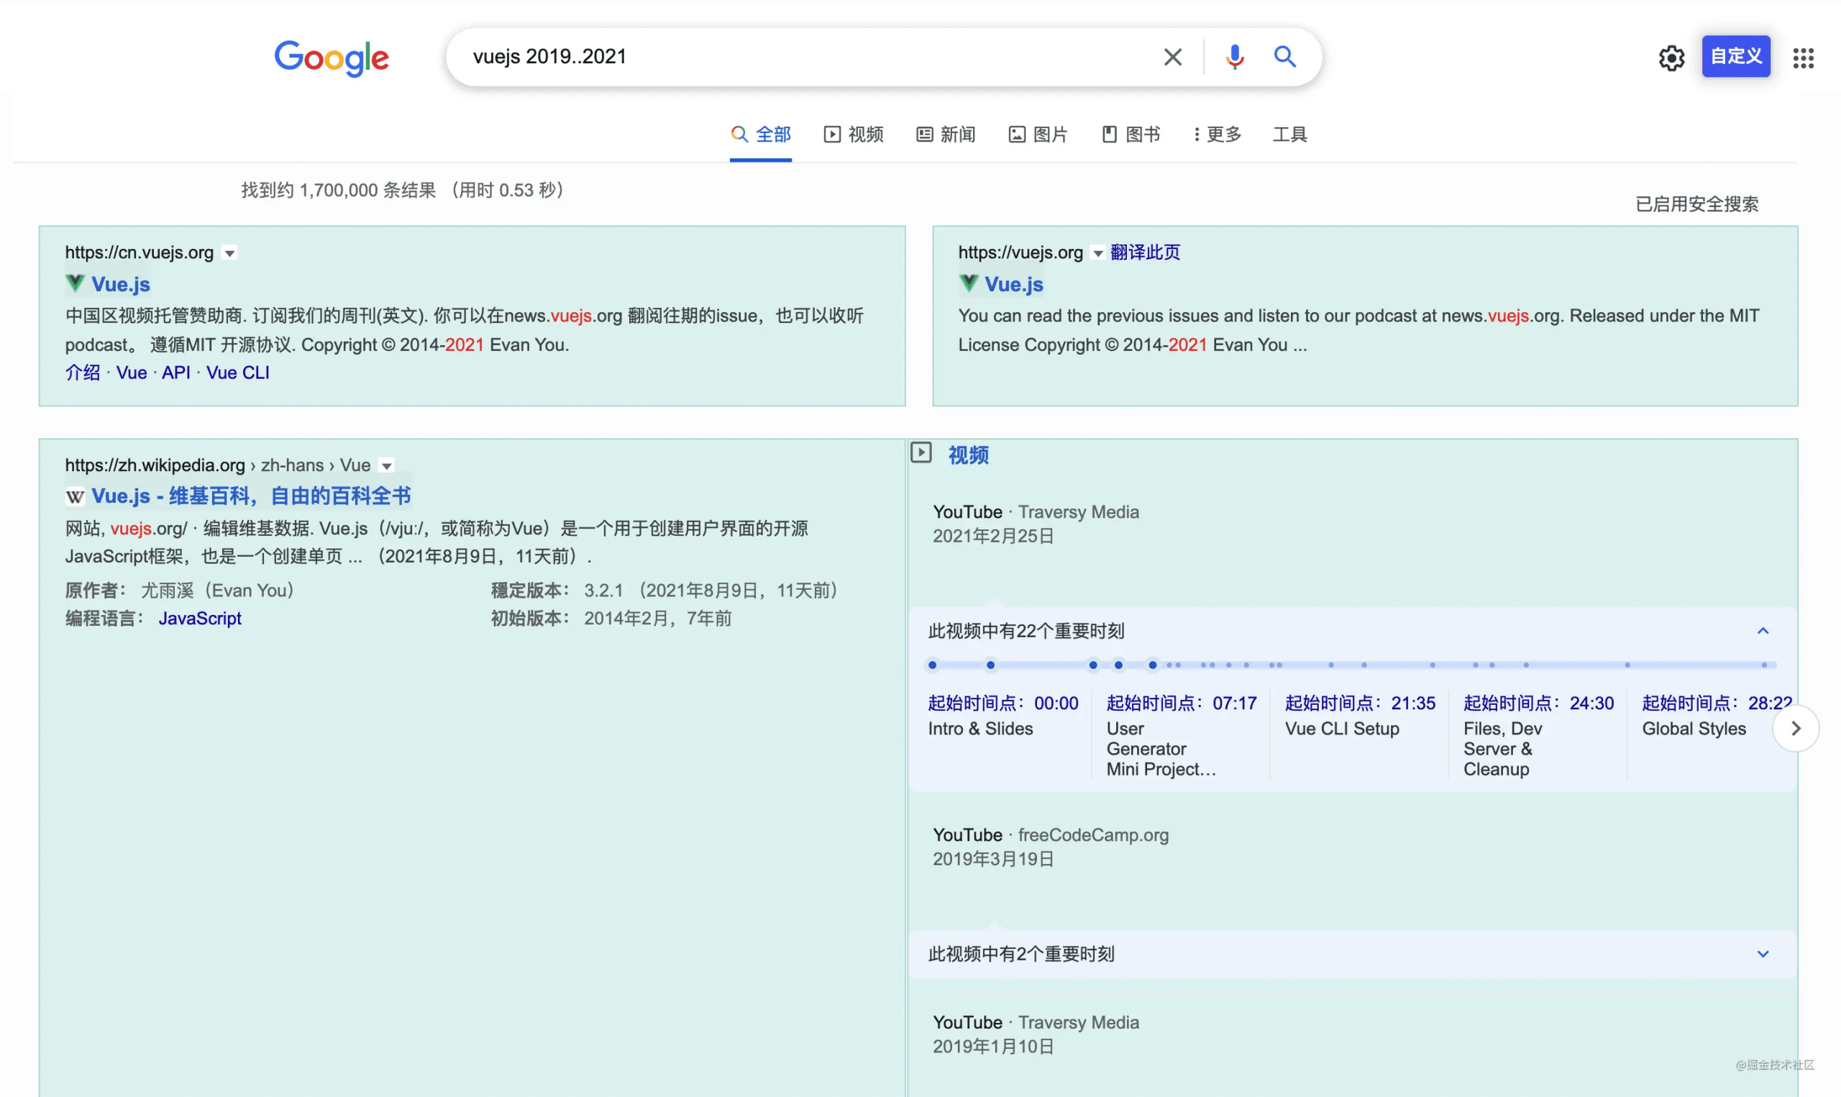Open the 介绍 sitelink
Screen dimensions: 1841x1097
[83, 373]
